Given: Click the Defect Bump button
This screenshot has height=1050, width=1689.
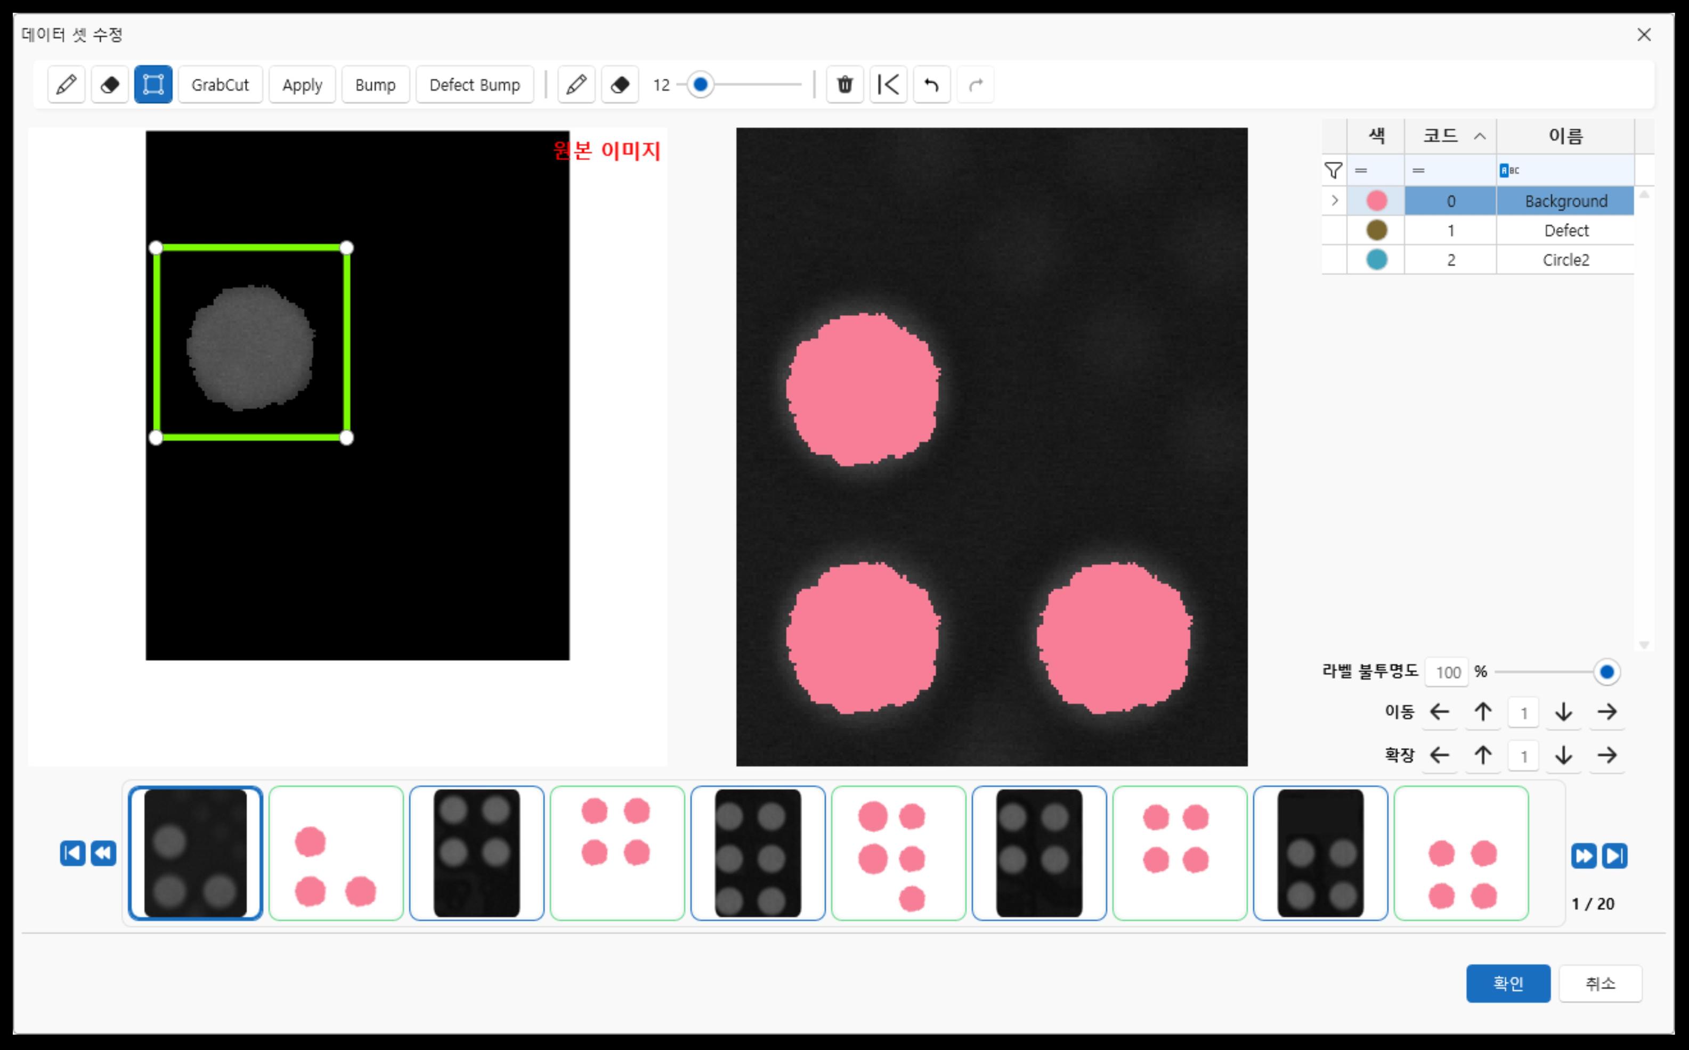Looking at the screenshot, I should tap(475, 85).
